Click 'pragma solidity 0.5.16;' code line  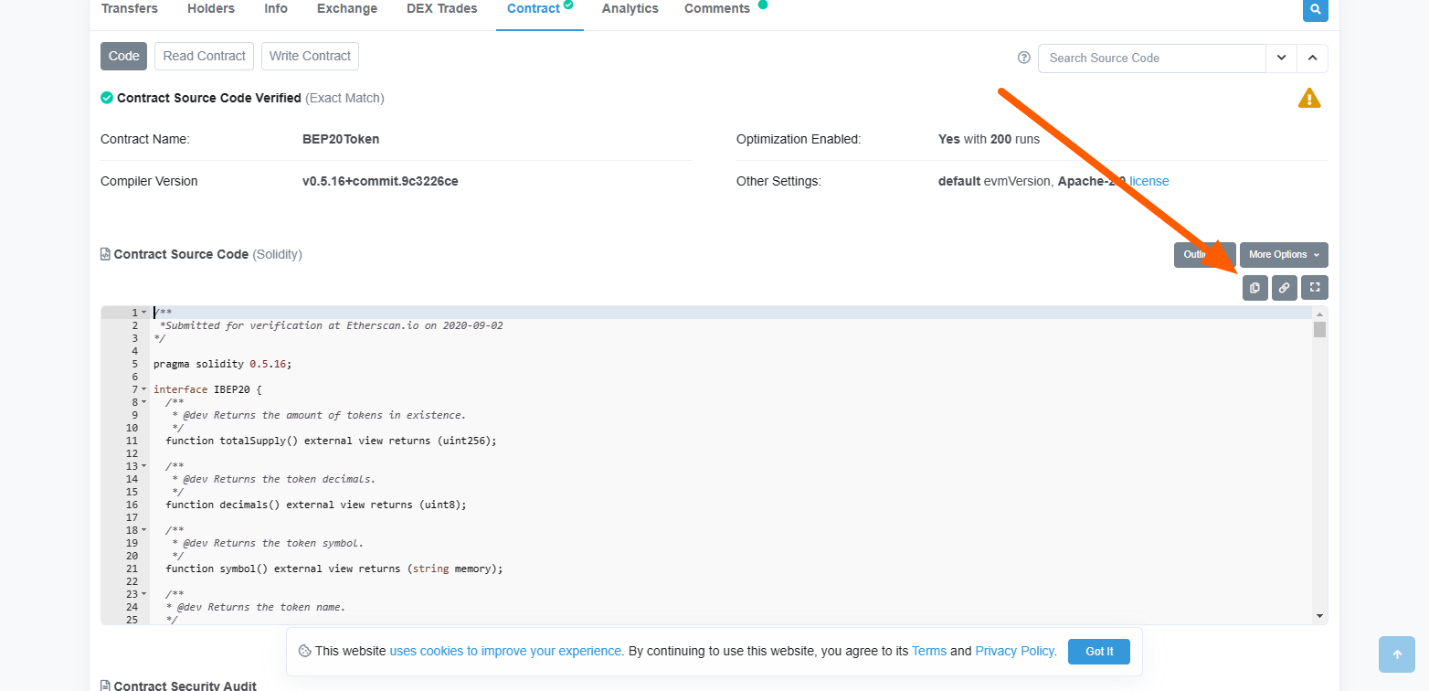[222, 364]
